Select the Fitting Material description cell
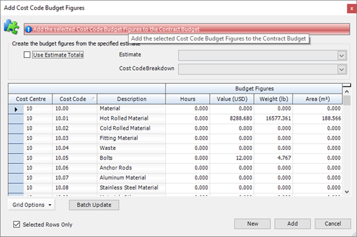Screen dimensions: 357x237 [131, 138]
